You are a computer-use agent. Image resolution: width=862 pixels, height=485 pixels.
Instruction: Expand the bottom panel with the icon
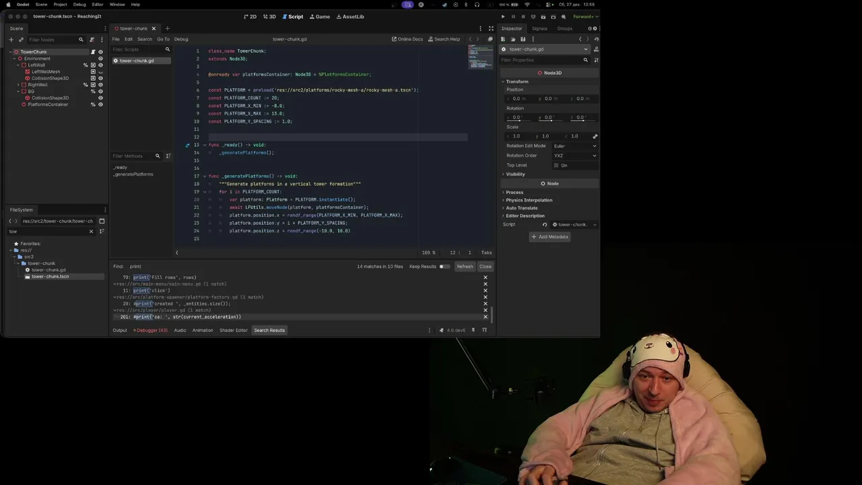484,330
